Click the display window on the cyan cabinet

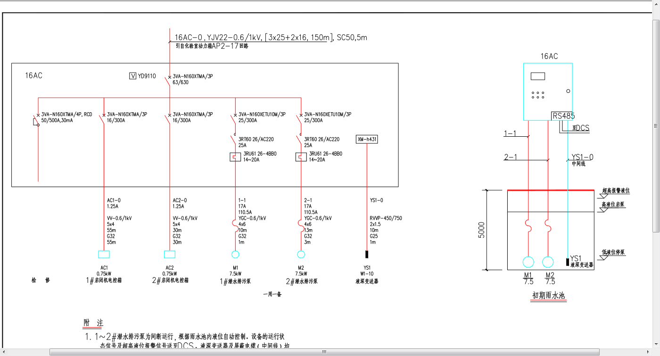[538, 76]
